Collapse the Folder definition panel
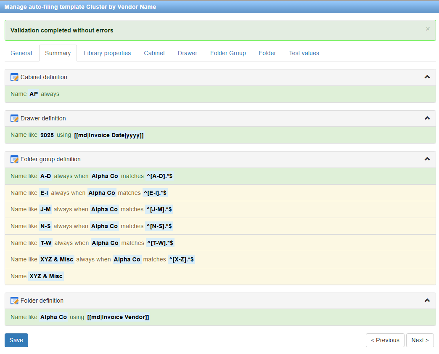This screenshot has height=354, width=439. (x=427, y=301)
